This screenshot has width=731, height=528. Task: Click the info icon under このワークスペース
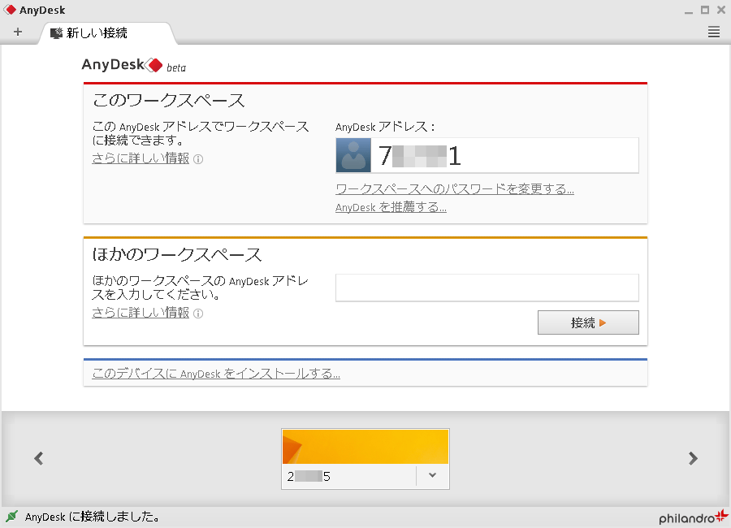point(198,159)
